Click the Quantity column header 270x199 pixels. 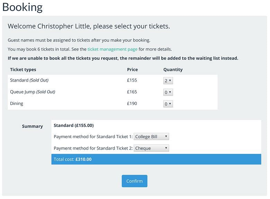(173, 69)
